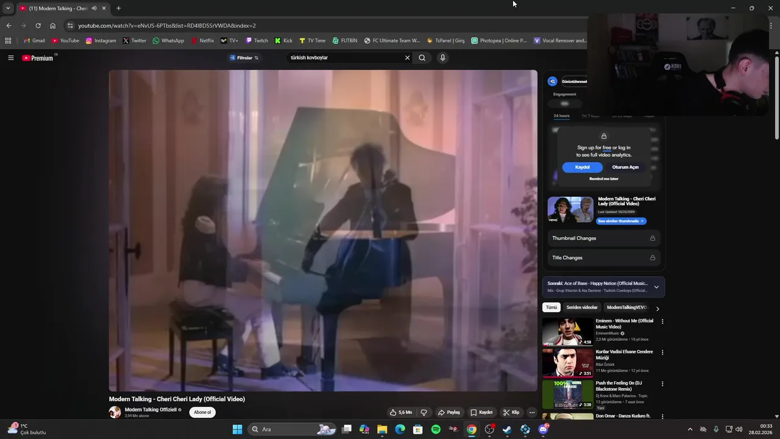This screenshot has width=780, height=439.
Task: Save video with Kaydet button
Action: [x=481, y=412]
